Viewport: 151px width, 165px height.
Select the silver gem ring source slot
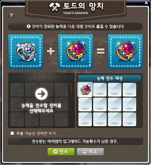tap(26, 52)
